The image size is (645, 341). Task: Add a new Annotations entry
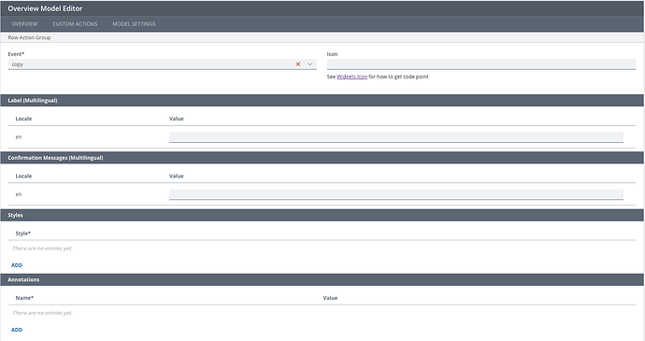point(17,330)
